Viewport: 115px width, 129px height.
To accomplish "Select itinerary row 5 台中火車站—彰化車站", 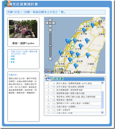I will pyautogui.click(x=73, y=87).
